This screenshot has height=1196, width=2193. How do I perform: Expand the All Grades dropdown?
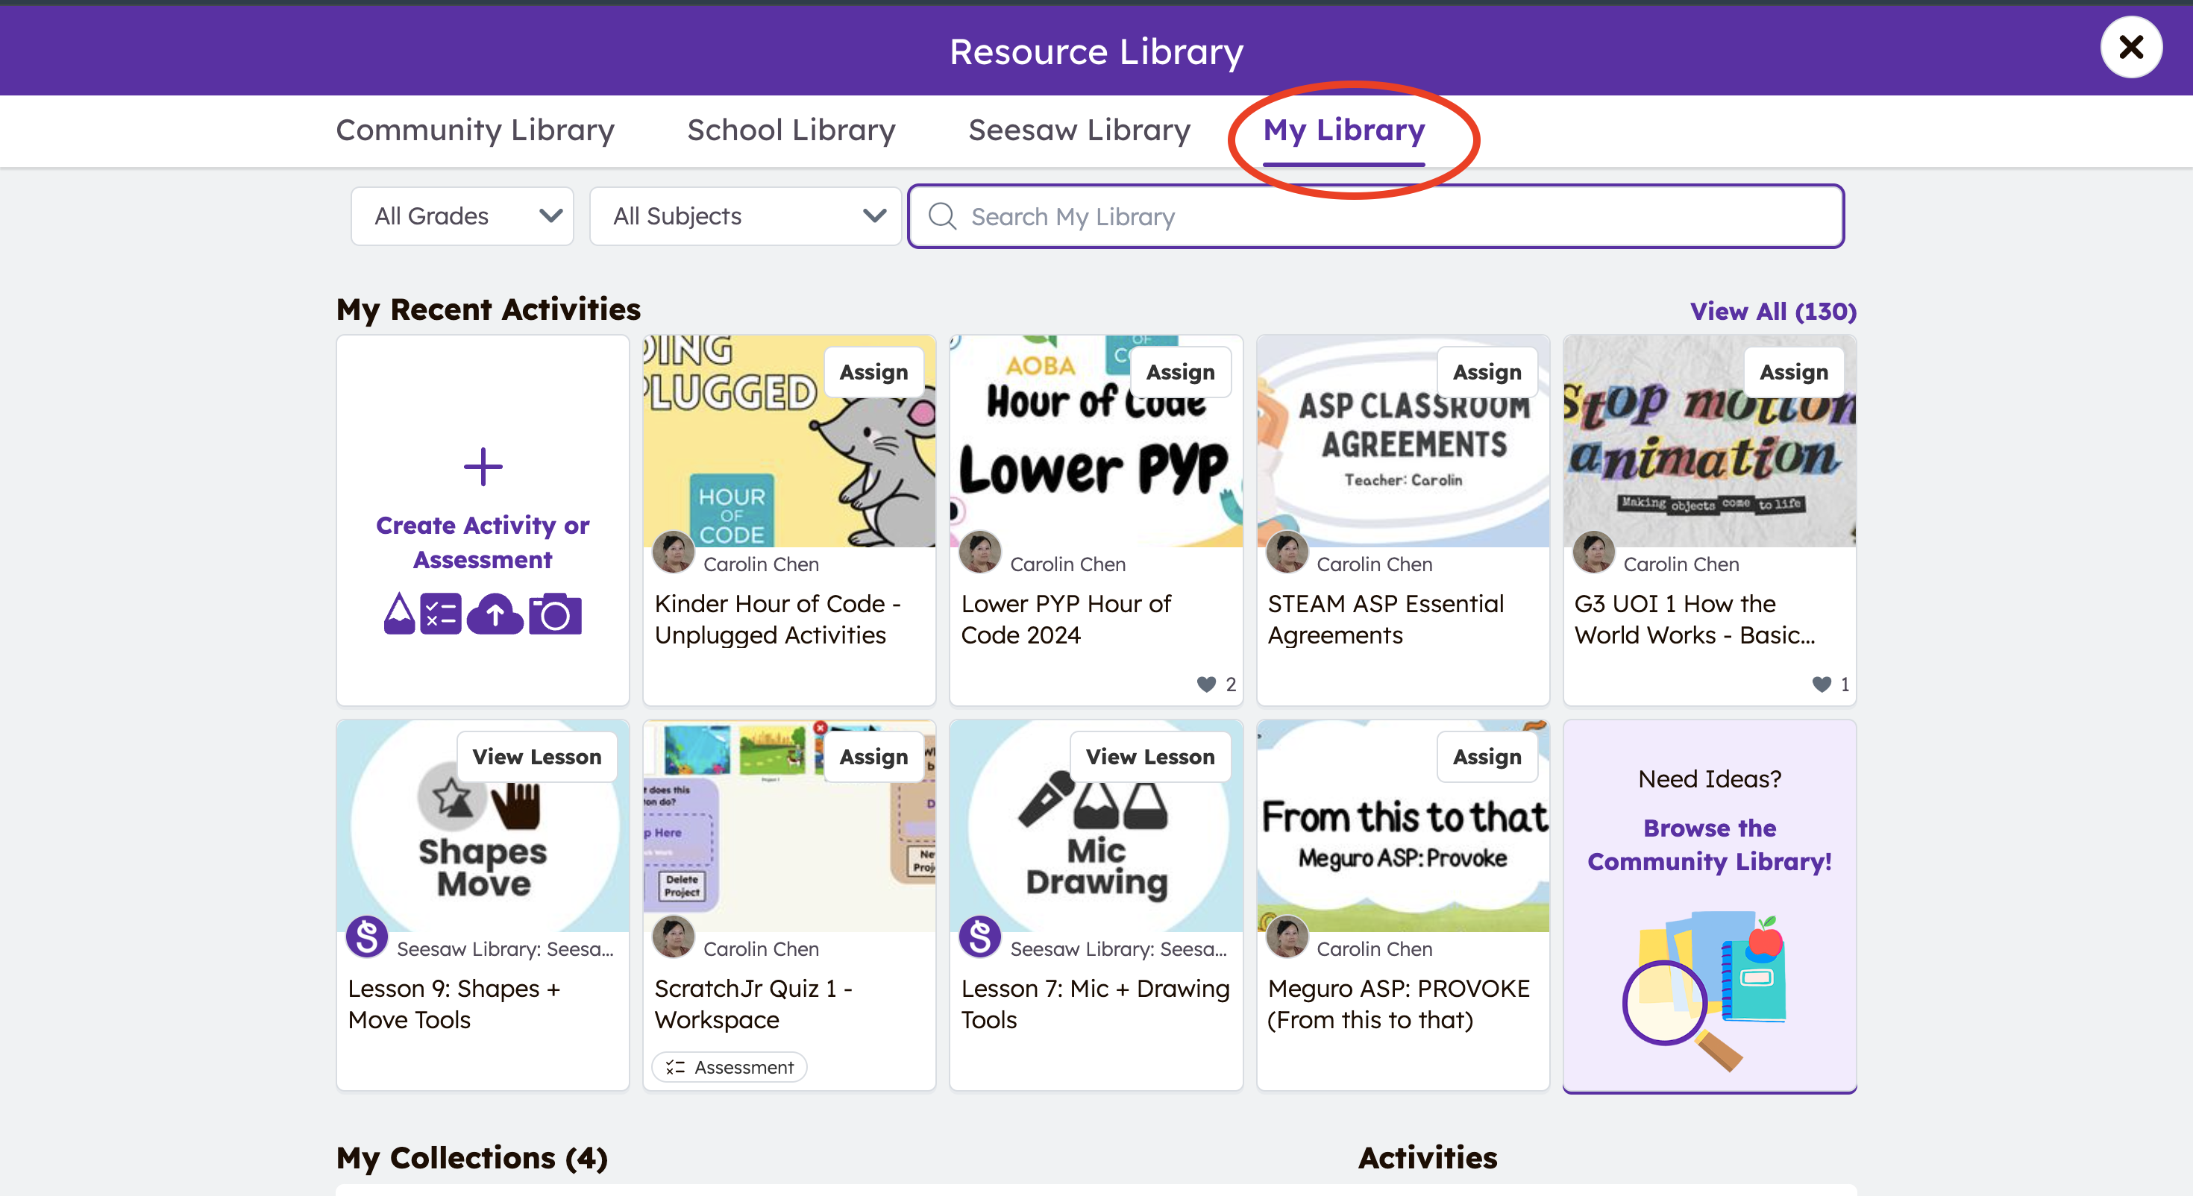[x=462, y=216]
